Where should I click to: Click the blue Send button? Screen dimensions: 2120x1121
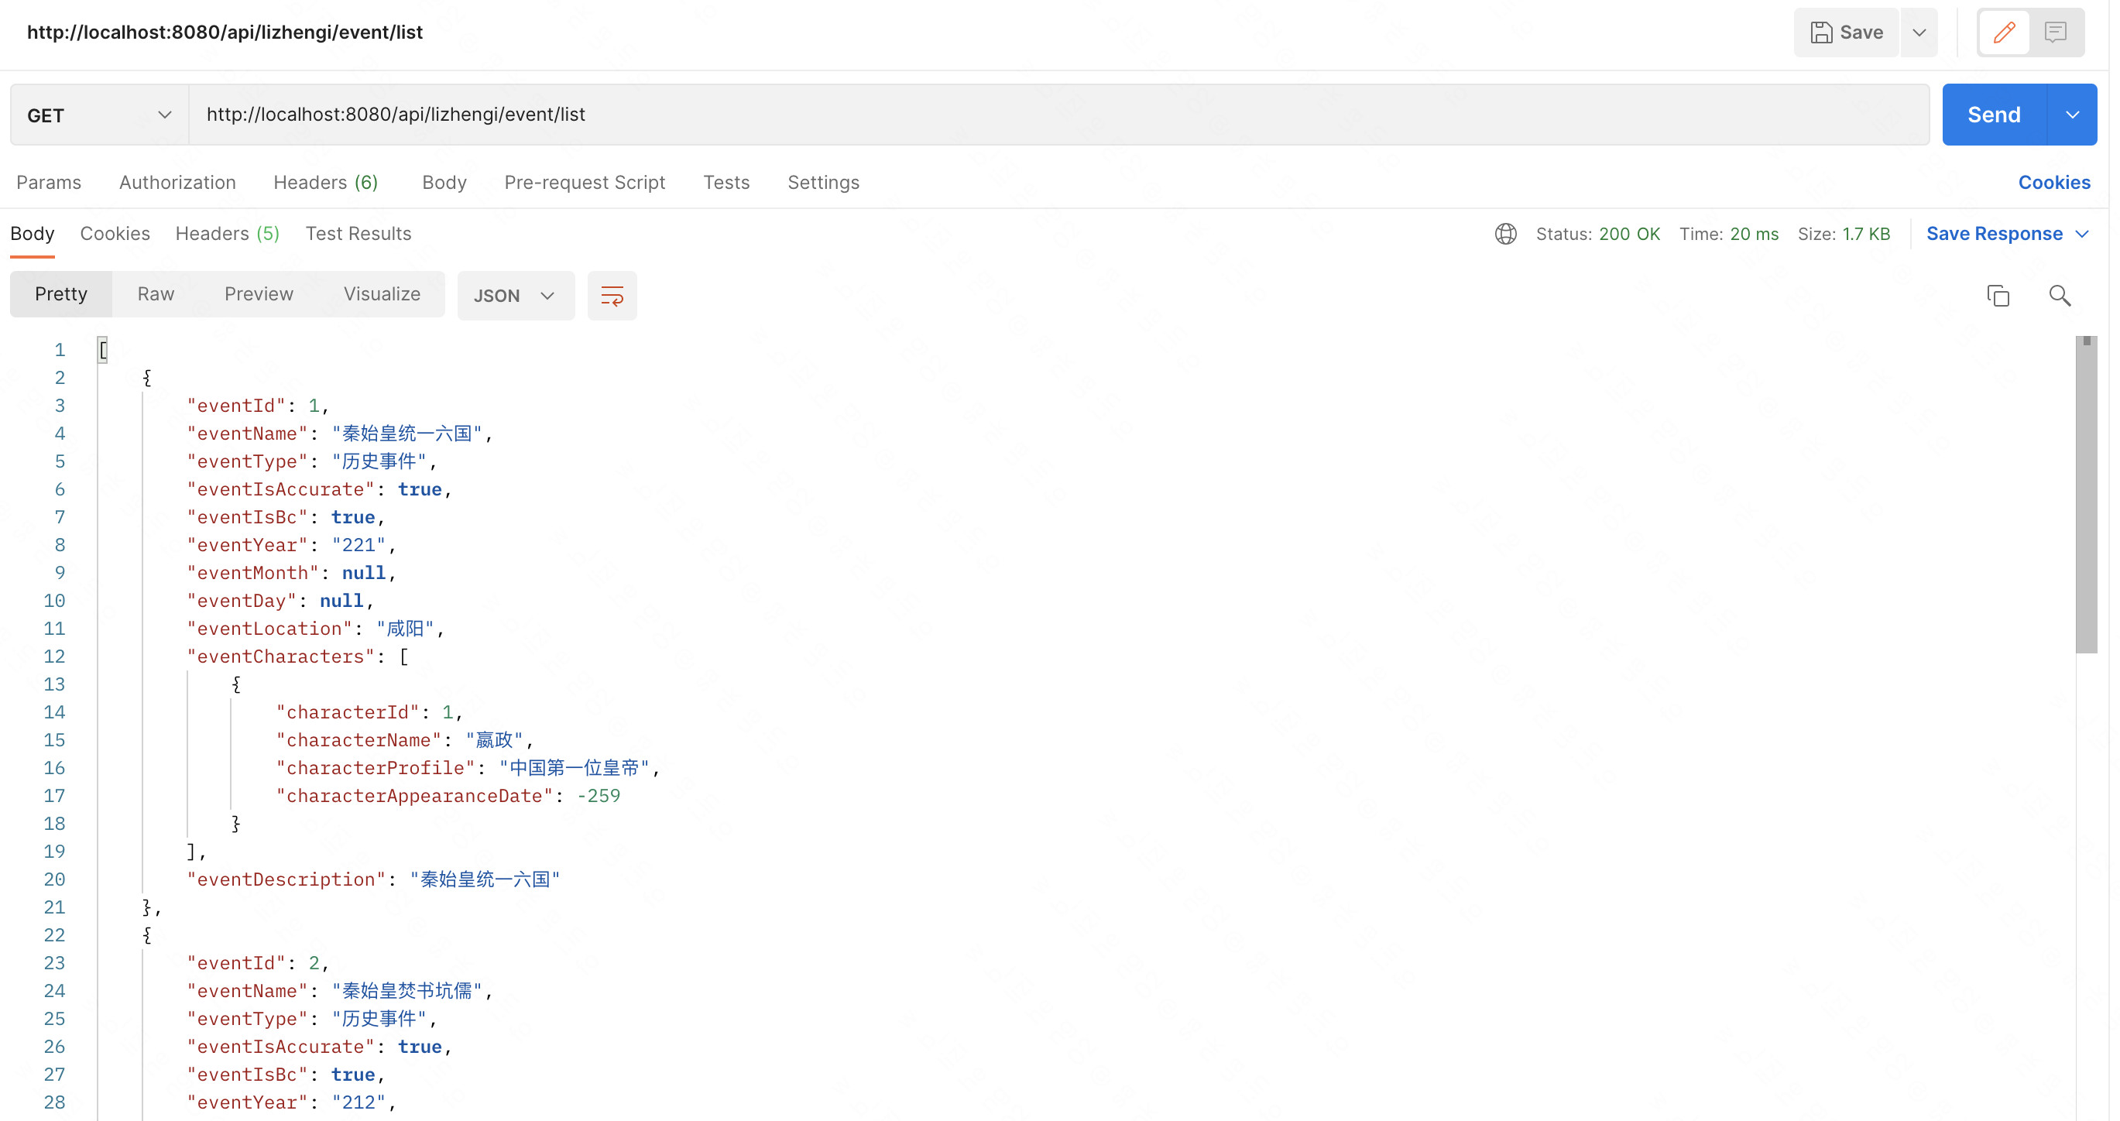[1993, 115]
